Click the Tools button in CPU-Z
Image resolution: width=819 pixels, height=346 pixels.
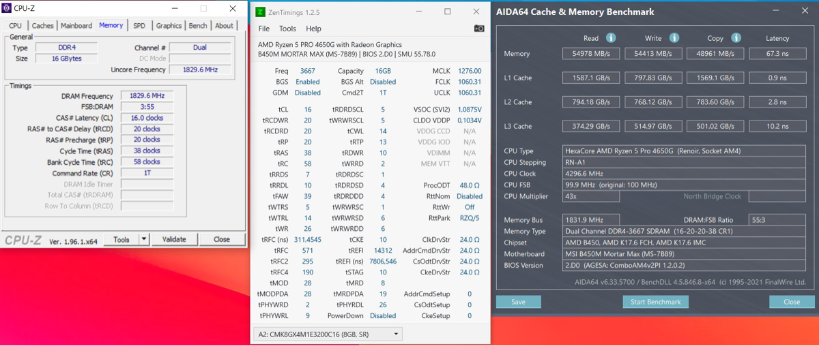coord(121,239)
